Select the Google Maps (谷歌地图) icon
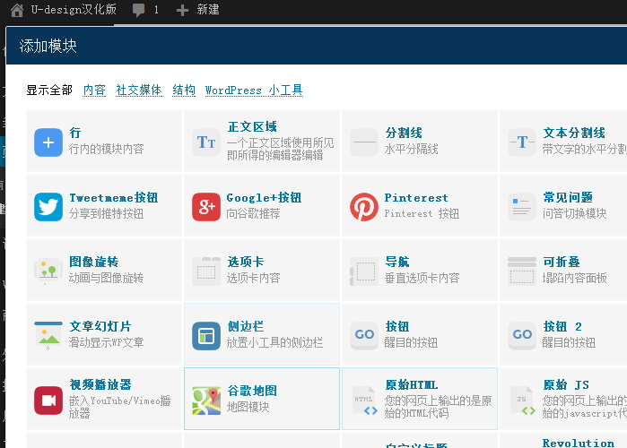 pos(206,401)
